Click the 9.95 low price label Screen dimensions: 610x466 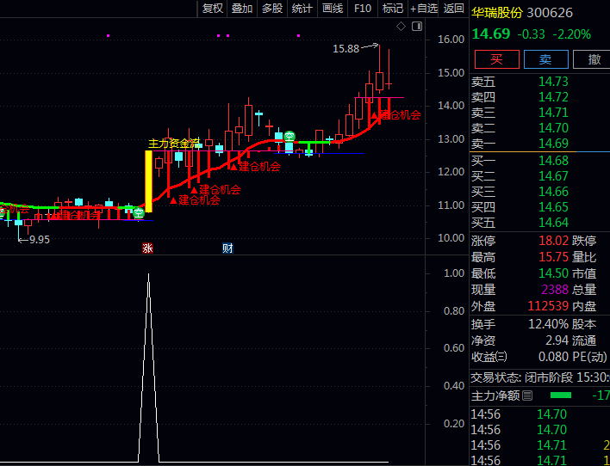click(40, 240)
